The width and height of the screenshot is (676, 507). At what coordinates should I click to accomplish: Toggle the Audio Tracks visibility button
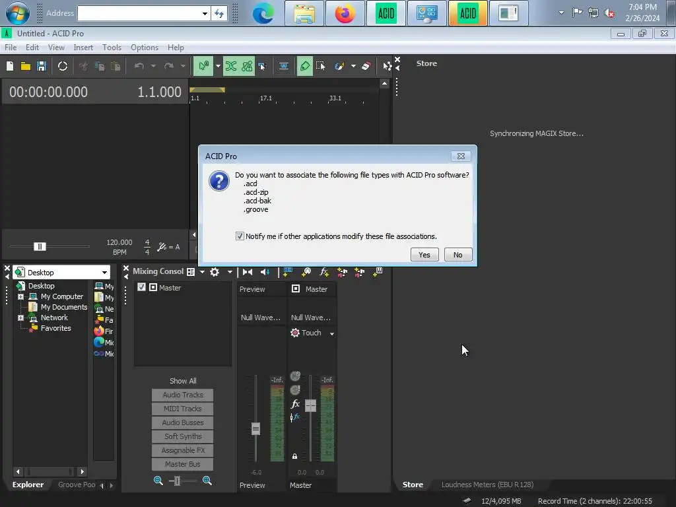182,395
